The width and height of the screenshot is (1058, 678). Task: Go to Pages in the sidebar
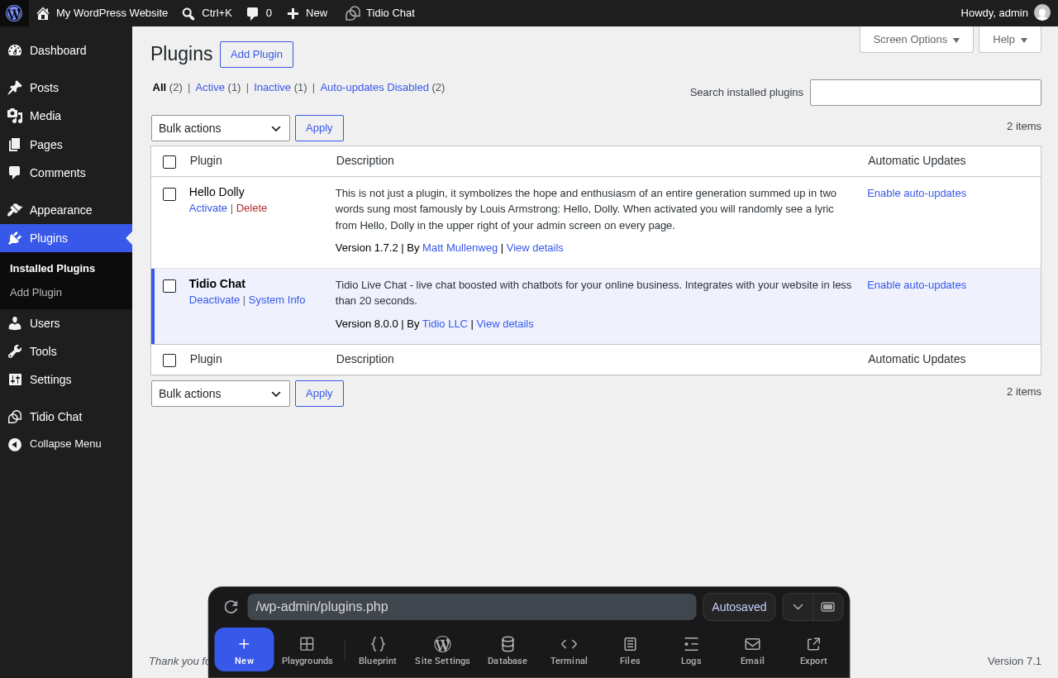click(66, 145)
